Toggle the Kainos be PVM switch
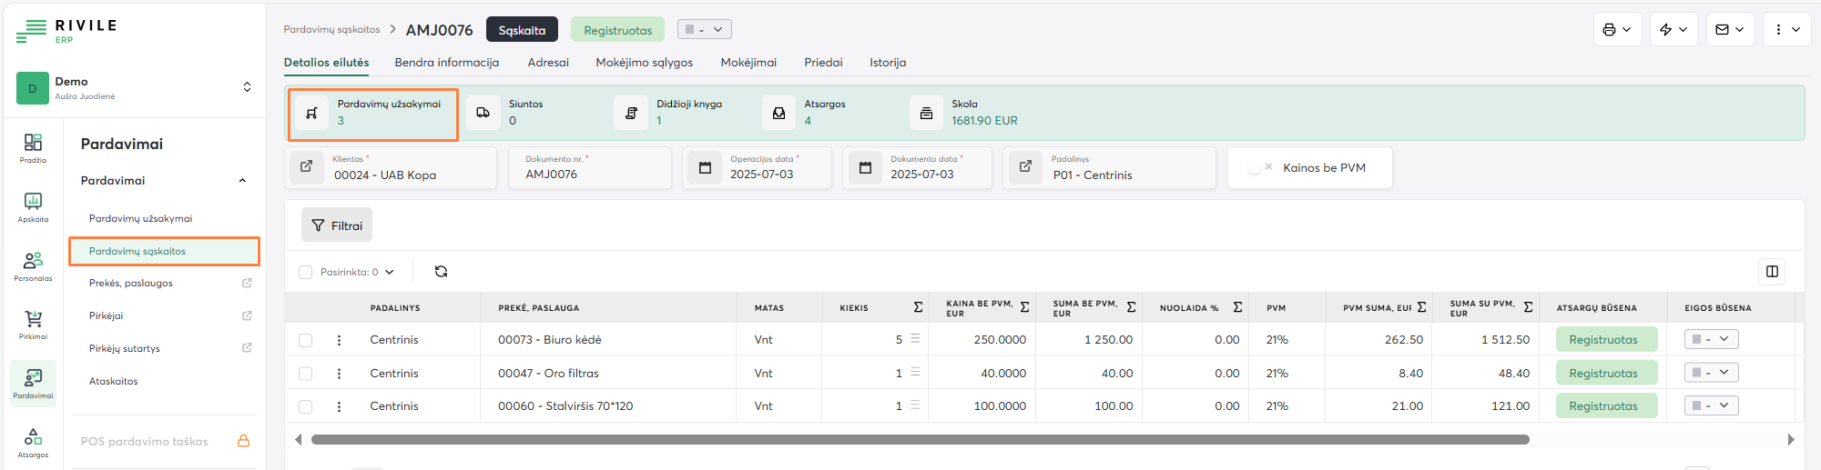The image size is (1821, 470). click(1259, 168)
